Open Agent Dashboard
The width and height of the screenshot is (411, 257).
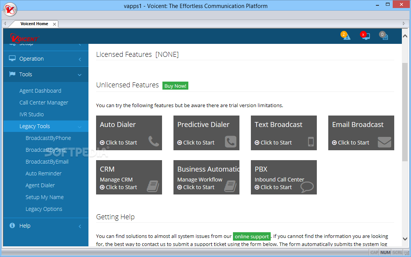[40, 91]
